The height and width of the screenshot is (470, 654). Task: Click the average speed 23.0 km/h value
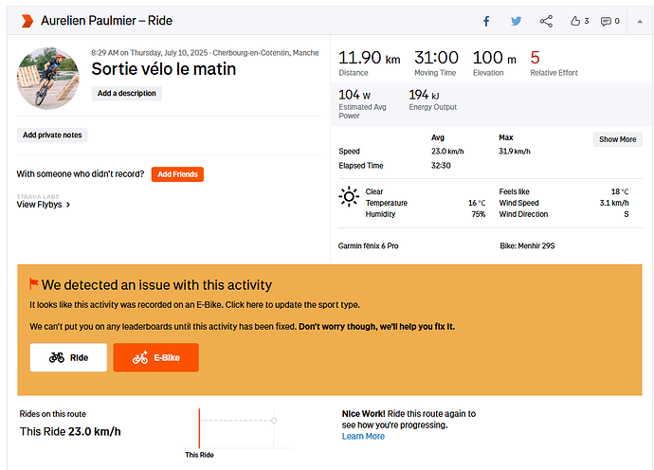[447, 152]
